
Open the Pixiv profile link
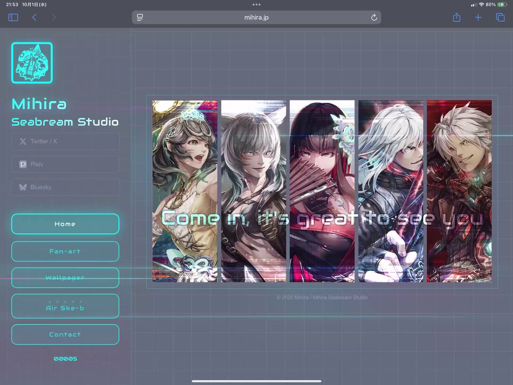coord(65,164)
